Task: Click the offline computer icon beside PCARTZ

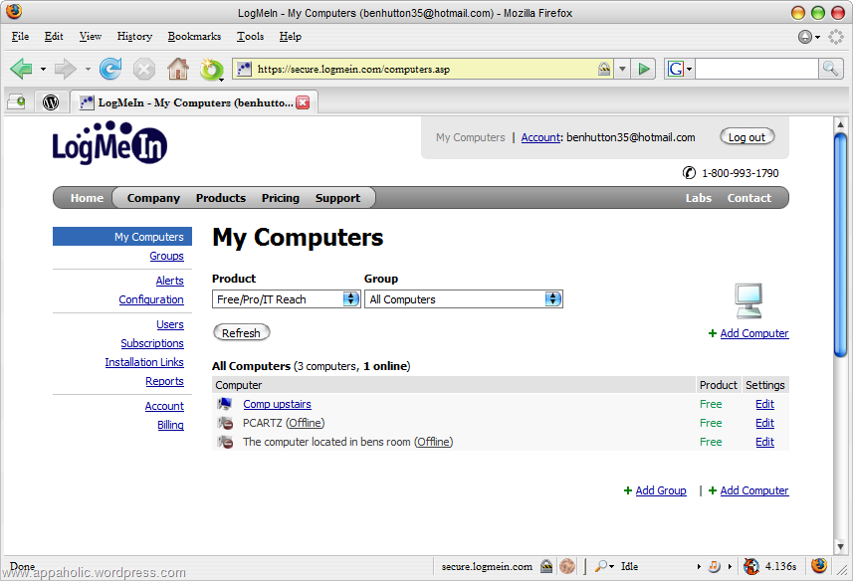Action: tap(224, 423)
